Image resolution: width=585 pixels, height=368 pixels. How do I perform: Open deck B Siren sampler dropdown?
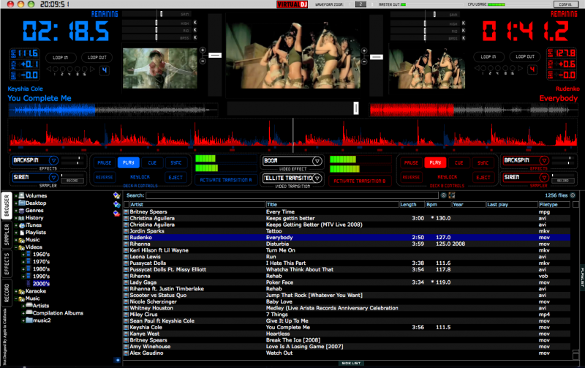click(x=544, y=177)
